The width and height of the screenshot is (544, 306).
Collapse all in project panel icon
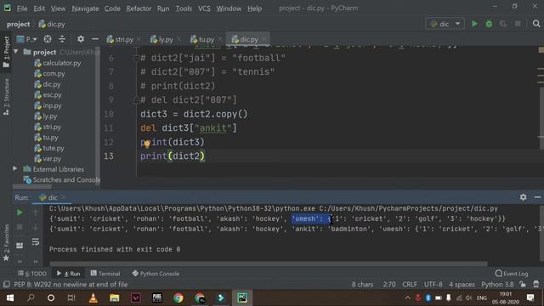pos(62,39)
